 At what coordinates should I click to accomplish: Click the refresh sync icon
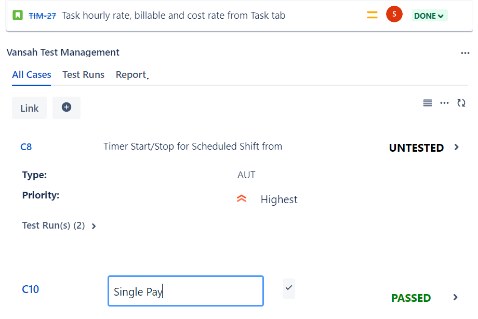click(461, 103)
